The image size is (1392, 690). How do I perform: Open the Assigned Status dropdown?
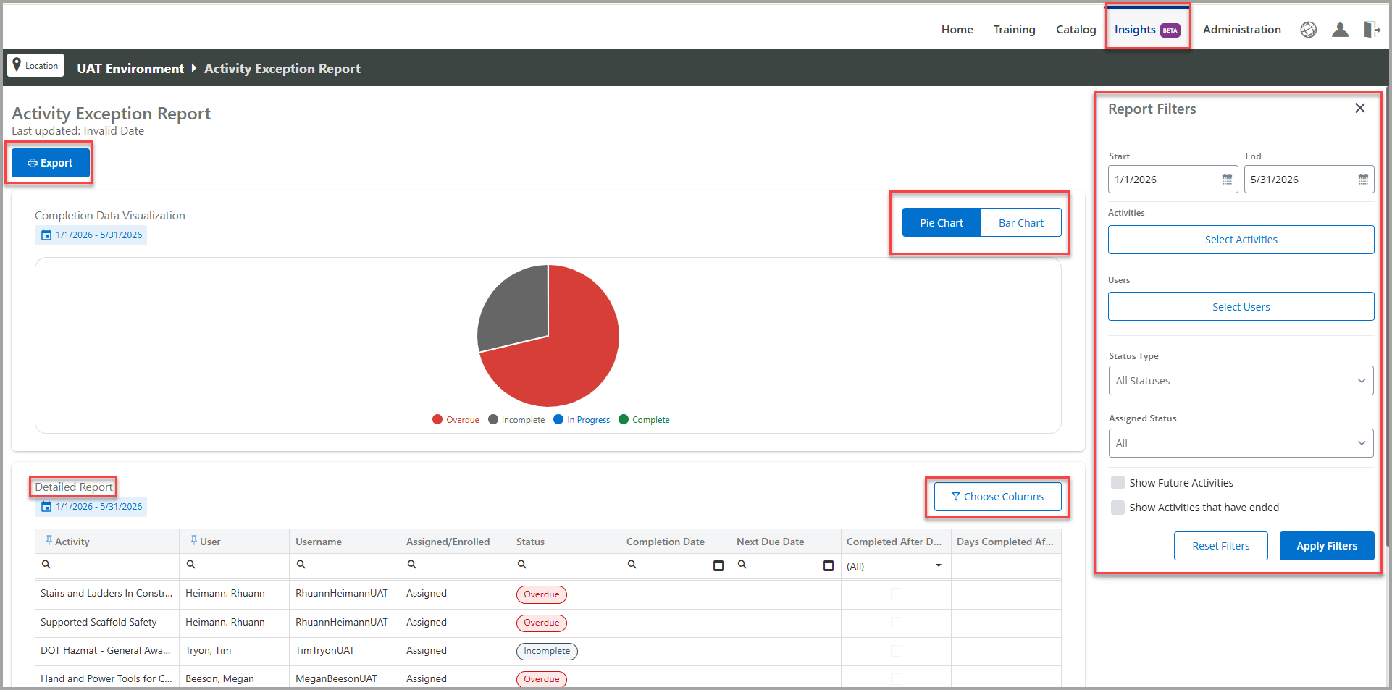point(1241,443)
